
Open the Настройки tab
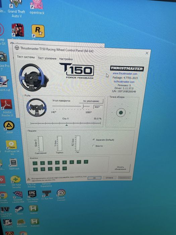coord(66,59)
